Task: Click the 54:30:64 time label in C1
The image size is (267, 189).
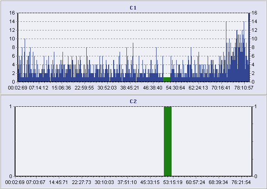Action: 175,88
